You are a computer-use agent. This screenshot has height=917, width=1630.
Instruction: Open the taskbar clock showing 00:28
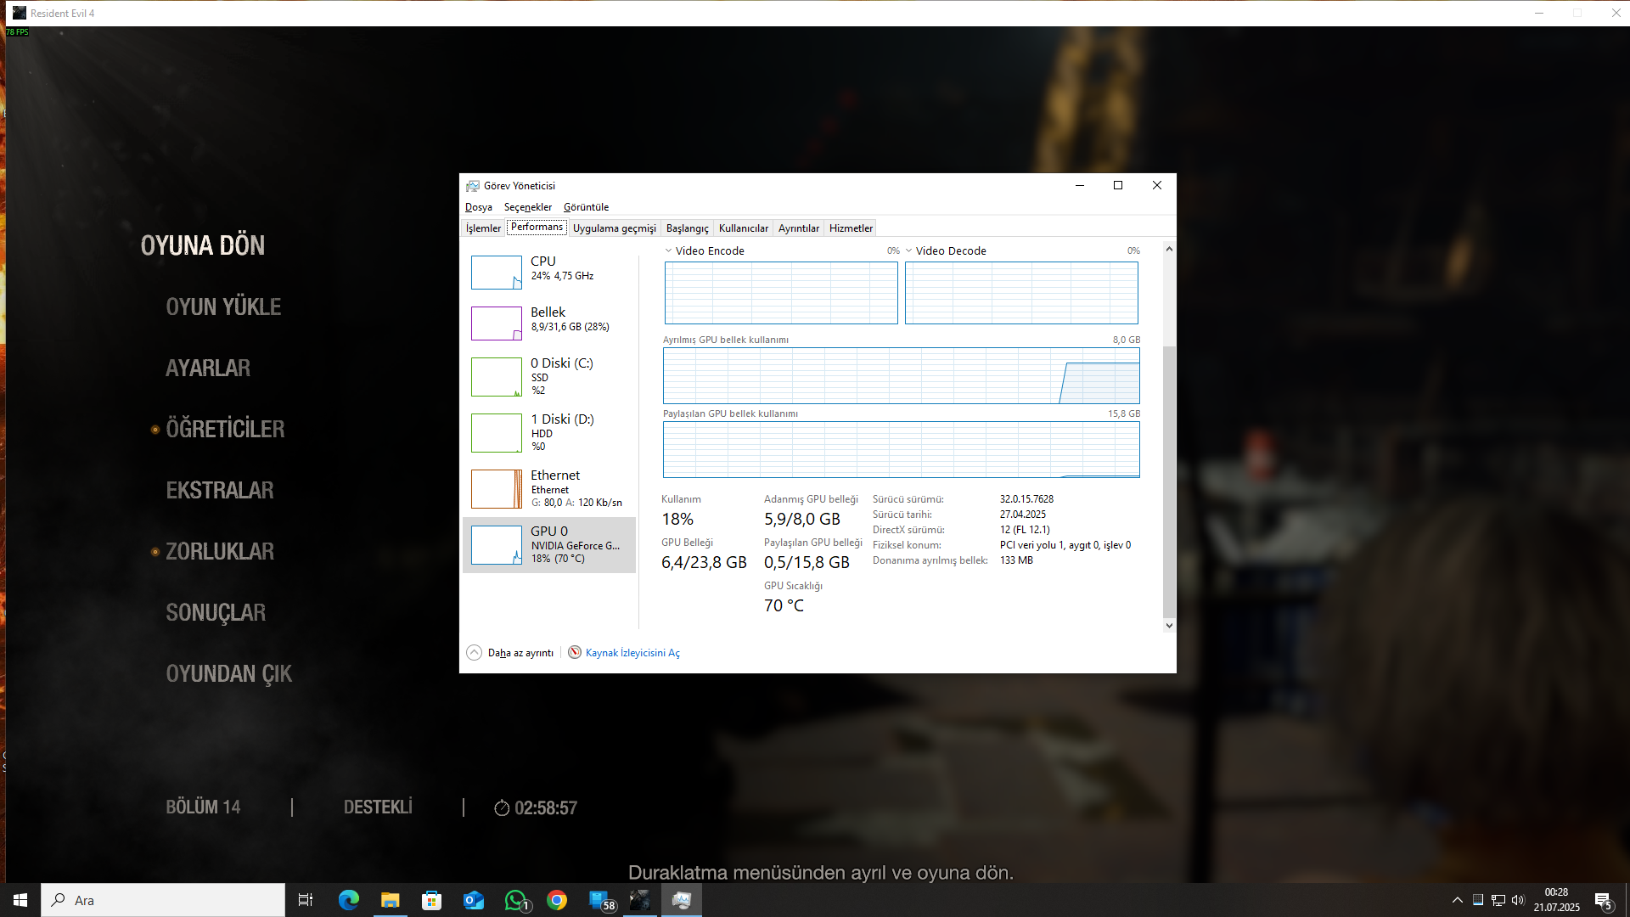coord(1556,900)
